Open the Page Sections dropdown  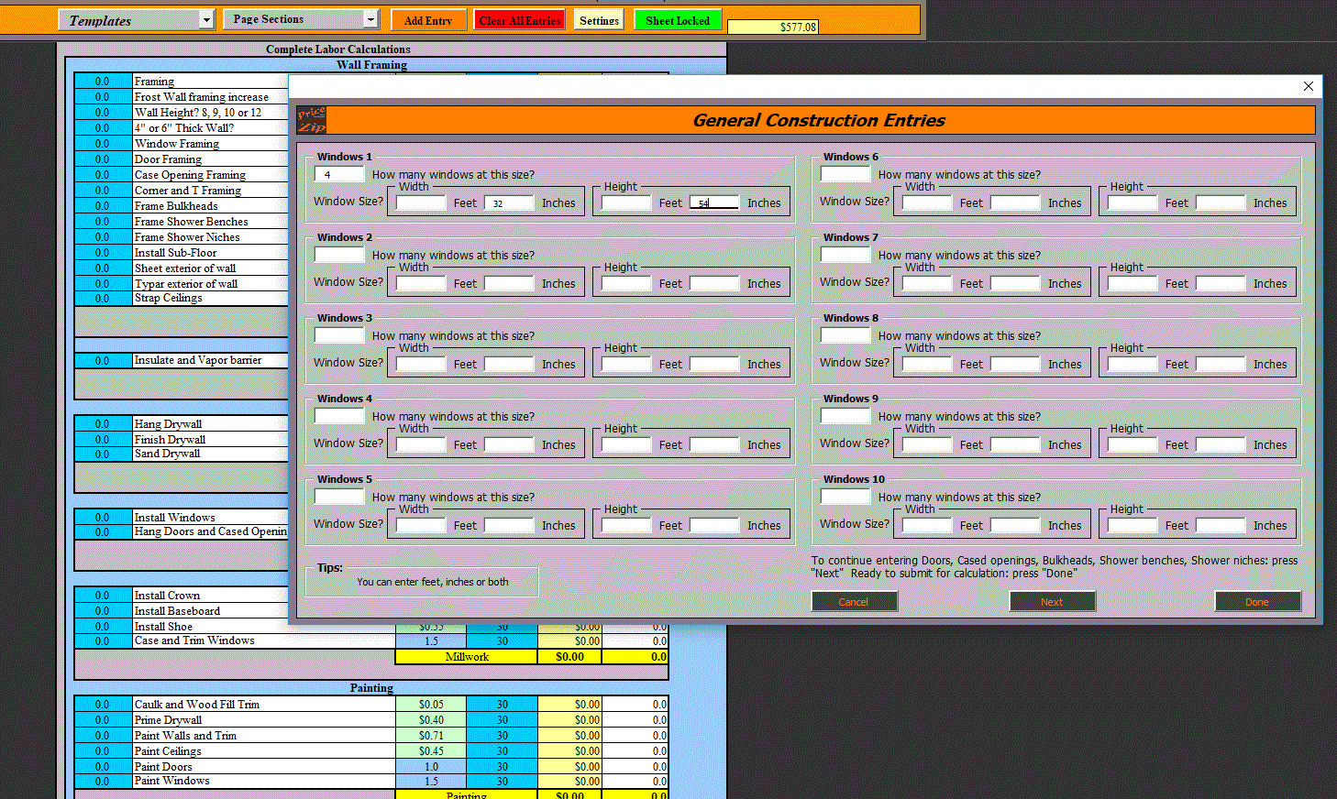293,18
